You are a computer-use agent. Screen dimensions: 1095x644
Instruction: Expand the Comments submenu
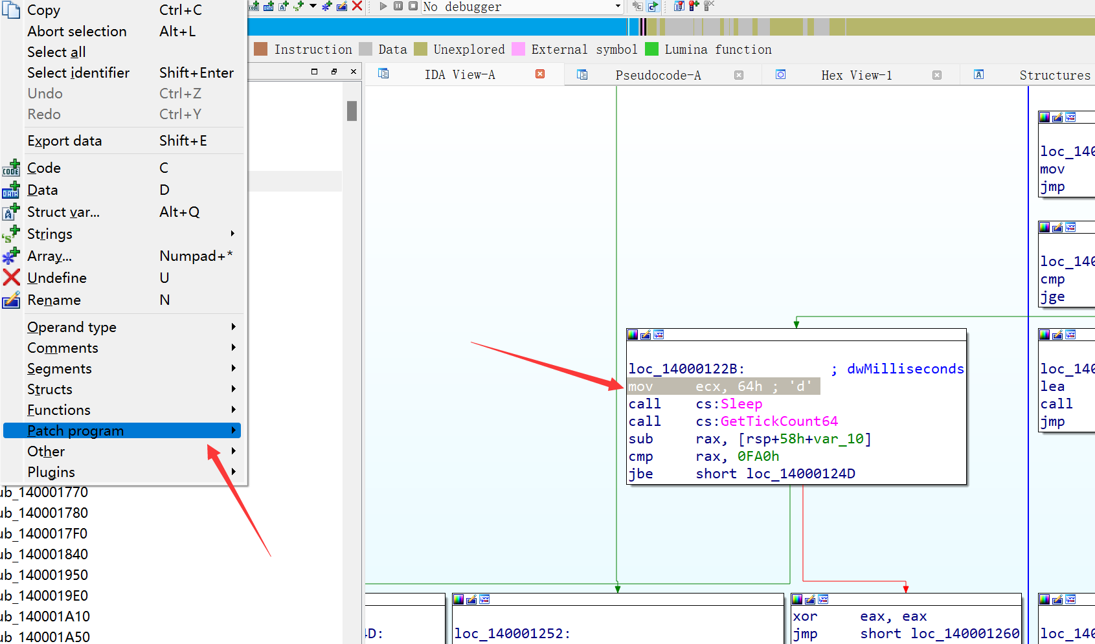[x=123, y=348]
